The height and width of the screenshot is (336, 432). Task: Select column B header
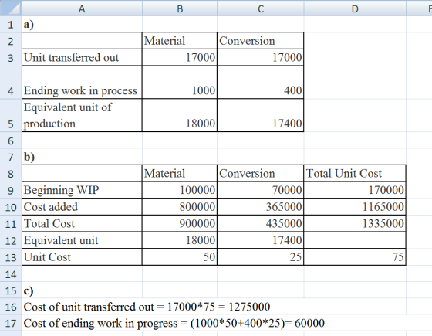(x=180, y=8)
